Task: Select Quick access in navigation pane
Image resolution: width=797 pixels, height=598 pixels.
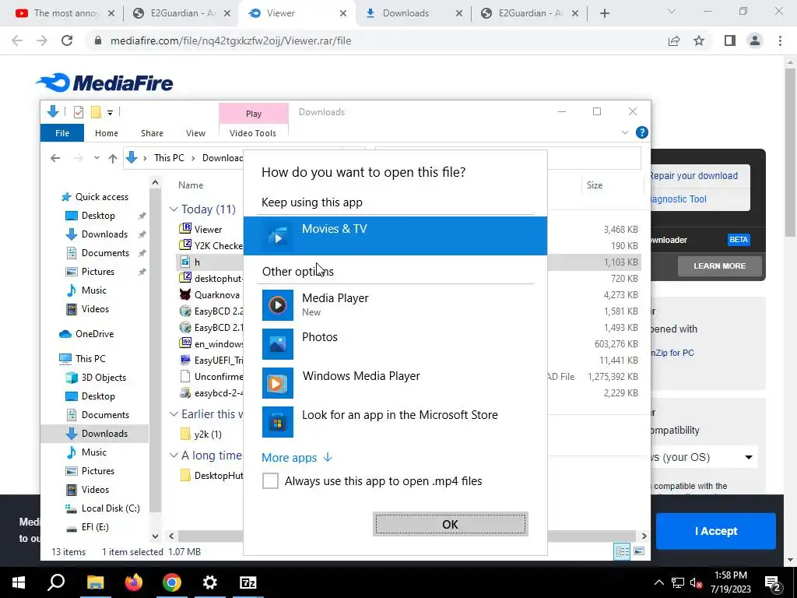Action: click(102, 197)
